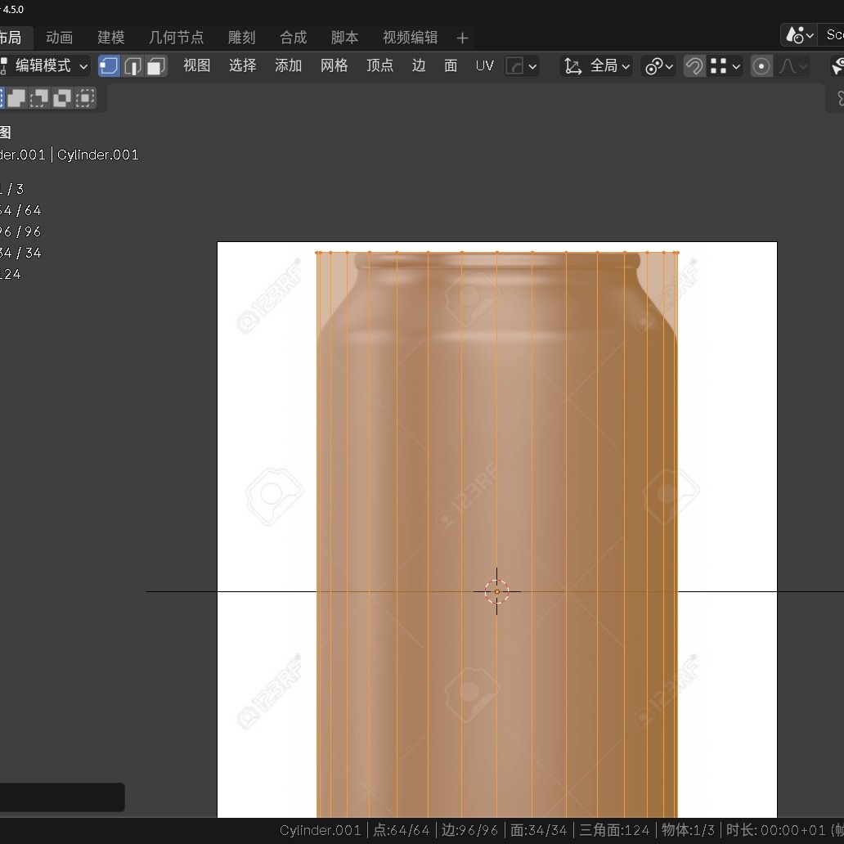This screenshot has height=844, width=844.
Task: Switch to face select mode
Action: click(156, 66)
